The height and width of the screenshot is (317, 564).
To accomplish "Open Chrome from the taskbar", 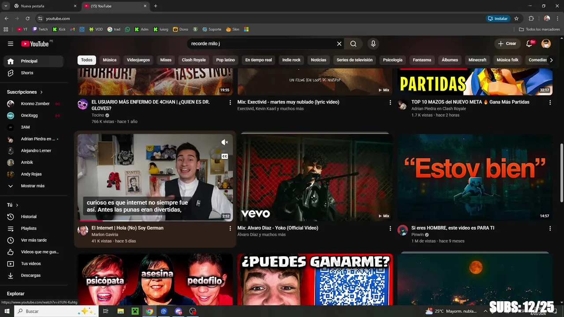I will (149, 311).
